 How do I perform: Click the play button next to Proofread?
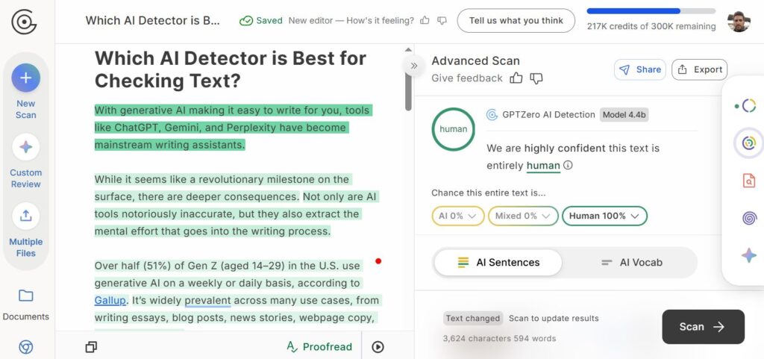coord(378,347)
